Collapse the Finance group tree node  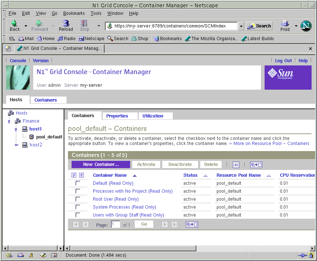tap(9, 121)
